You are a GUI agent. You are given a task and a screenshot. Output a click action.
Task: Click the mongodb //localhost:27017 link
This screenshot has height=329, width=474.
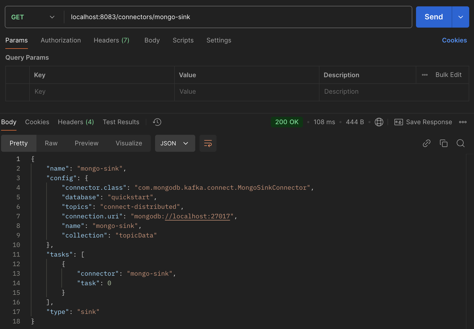197,217
